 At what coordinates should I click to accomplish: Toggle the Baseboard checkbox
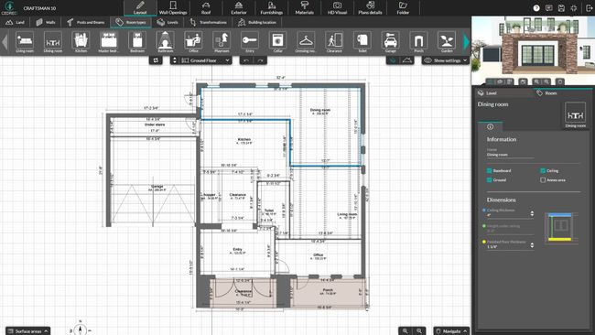pos(489,171)
